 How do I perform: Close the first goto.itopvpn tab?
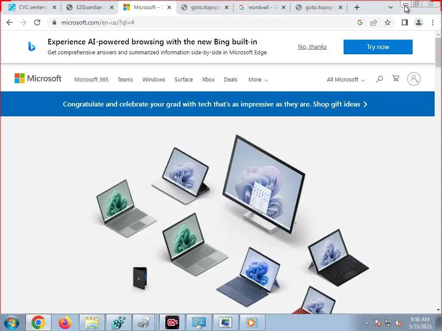tap(226, 7)
